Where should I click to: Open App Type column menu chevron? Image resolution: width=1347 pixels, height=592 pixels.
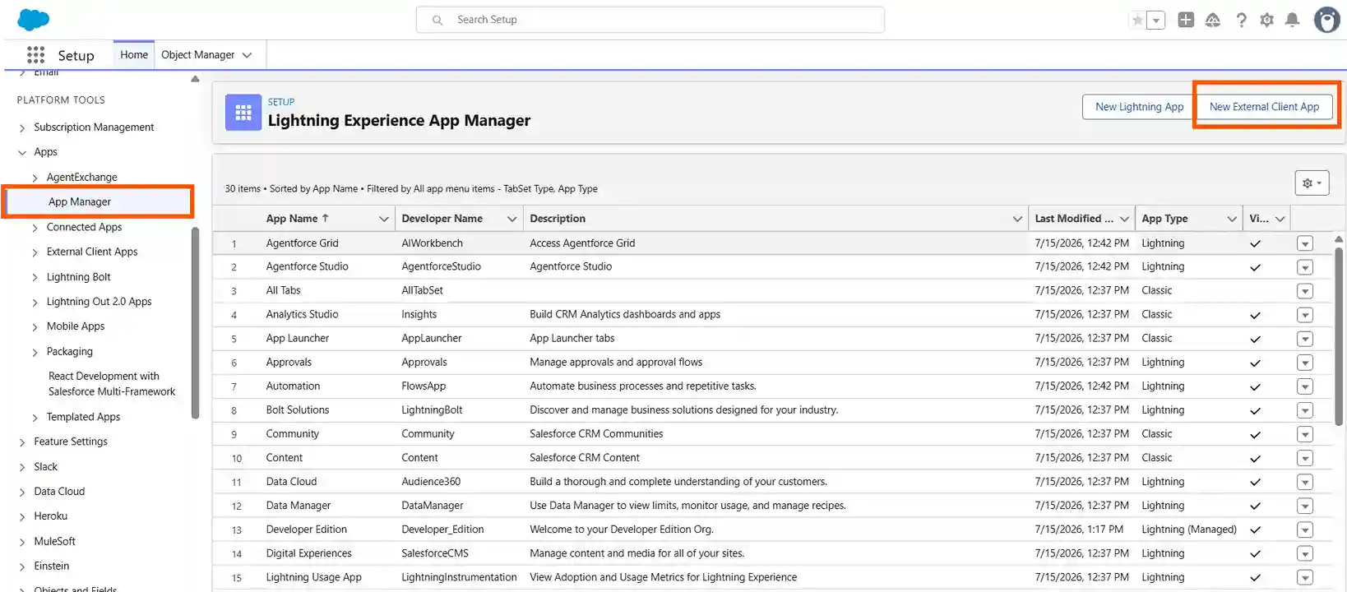click(x=1232, y=219)
